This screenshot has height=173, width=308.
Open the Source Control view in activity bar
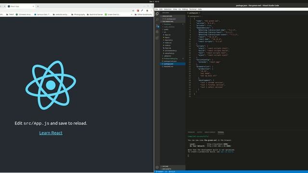point(157,25)
